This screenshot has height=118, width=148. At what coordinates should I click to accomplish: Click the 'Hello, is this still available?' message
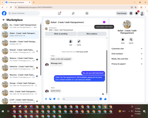[61, 59]
